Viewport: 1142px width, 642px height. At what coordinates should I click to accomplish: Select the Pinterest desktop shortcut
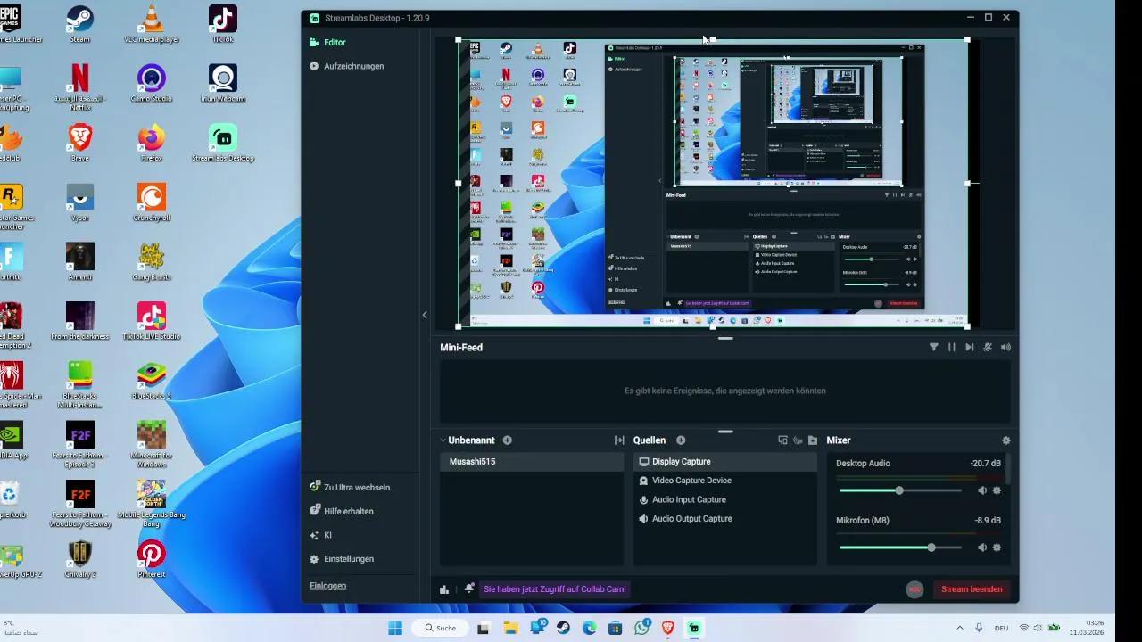pyautogui.click(x=151, y=560)
